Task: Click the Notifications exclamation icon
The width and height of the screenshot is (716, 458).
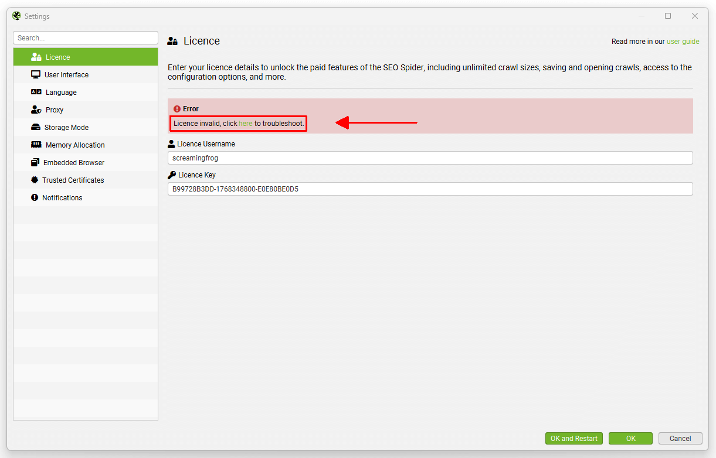Action: coord(35,197)
